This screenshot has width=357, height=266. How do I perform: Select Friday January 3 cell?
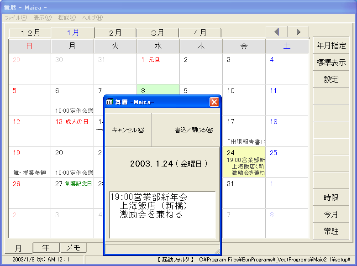[244, 68]
